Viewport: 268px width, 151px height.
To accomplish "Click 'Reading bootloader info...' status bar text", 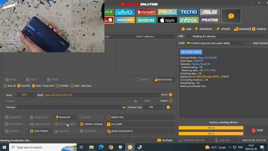I will click(x=16, y=141).
